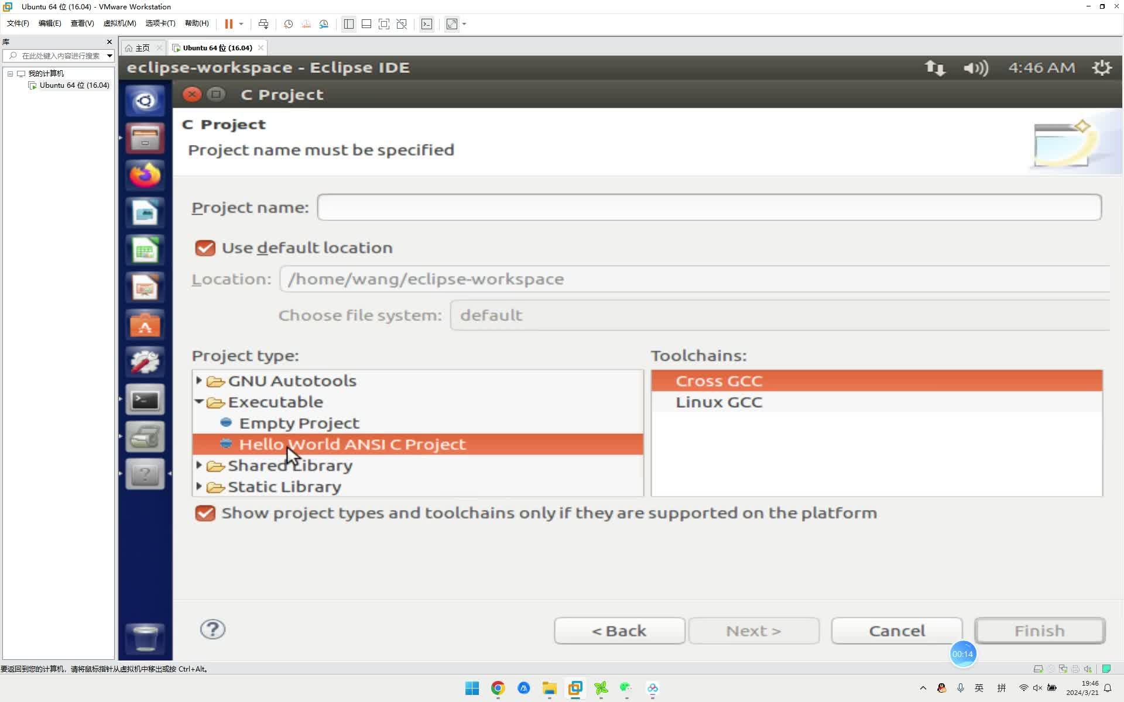Click the Next button
Screen dimensions: 1124x702
(754, 631)
